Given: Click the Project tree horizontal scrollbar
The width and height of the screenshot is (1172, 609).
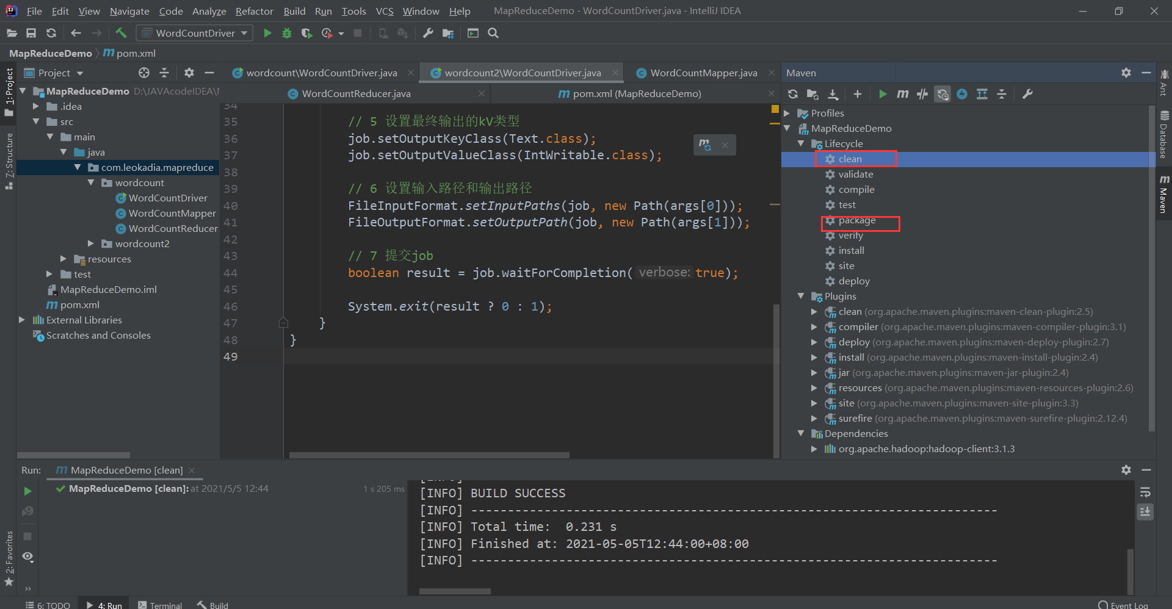Looking at the screenshot, I should click(73, 455).
